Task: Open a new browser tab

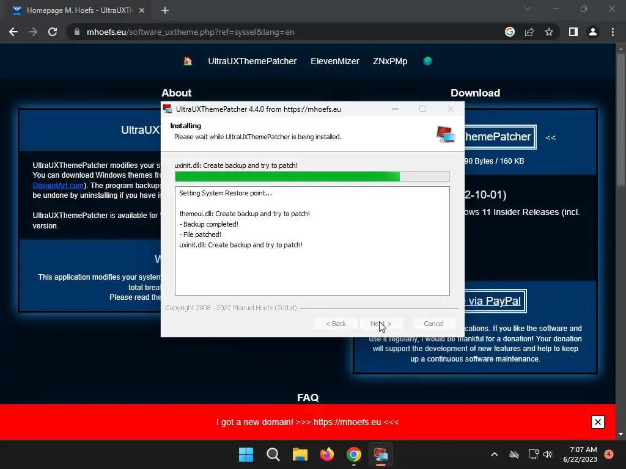Action: [165, 10]
